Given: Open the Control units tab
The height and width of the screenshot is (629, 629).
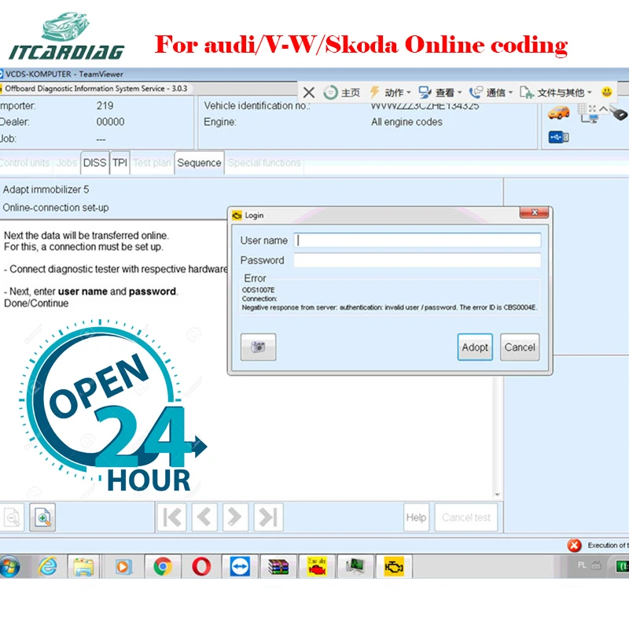Looking at the screenshot, I should tap(25, 163).
